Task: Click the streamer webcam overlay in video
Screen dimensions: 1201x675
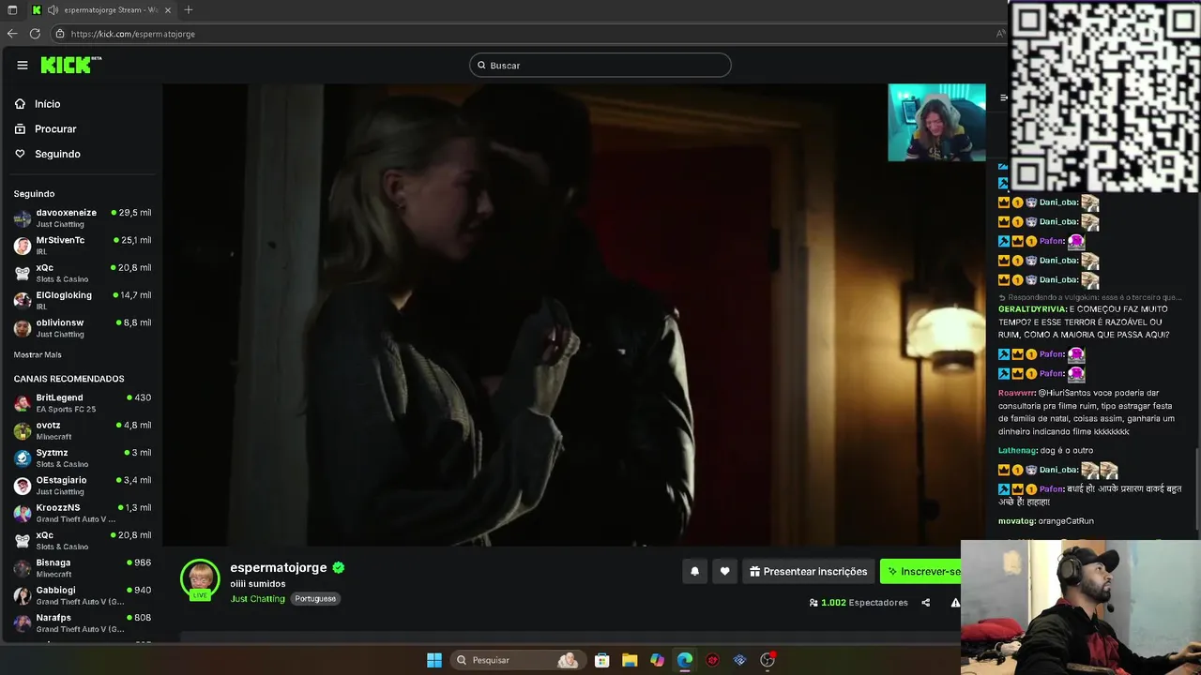Action: tap(936, 123)
